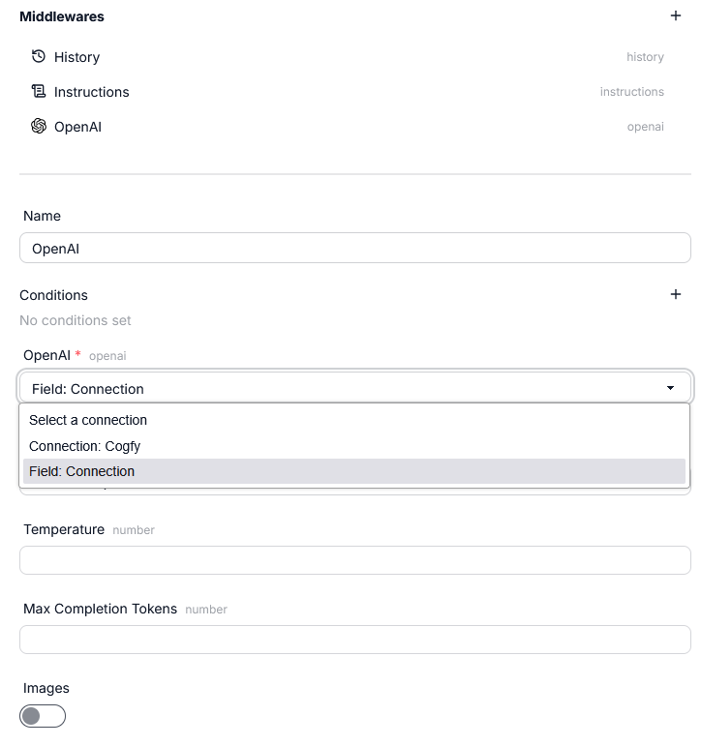Viewport: 701px width, 746px height.
Task: Toggle the Images switch
Action: tap(43, 716)
